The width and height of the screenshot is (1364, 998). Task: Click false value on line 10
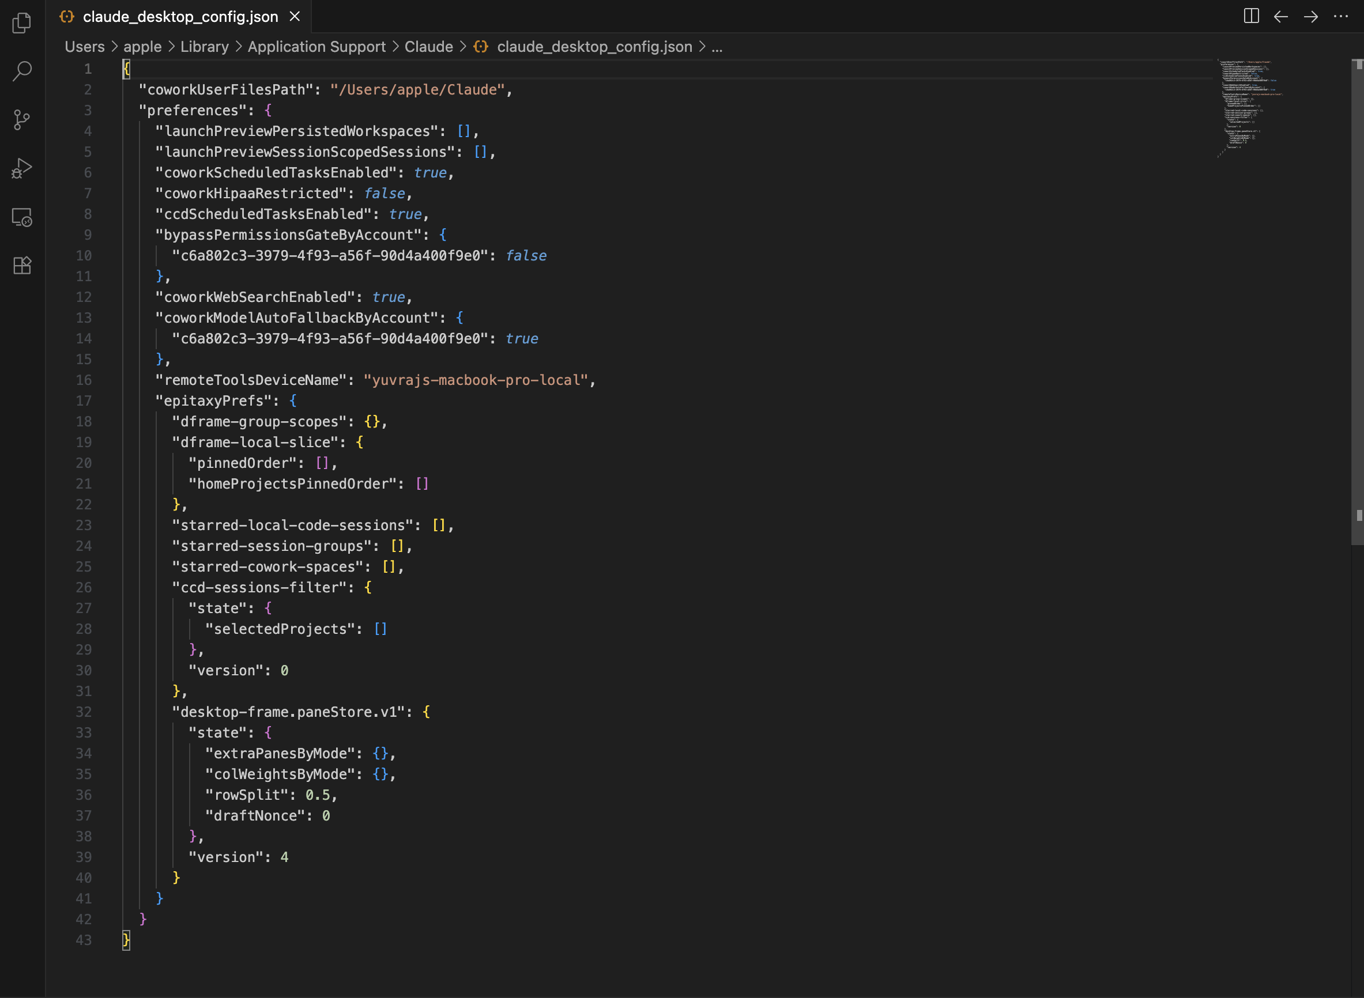(x=526, y=255)
